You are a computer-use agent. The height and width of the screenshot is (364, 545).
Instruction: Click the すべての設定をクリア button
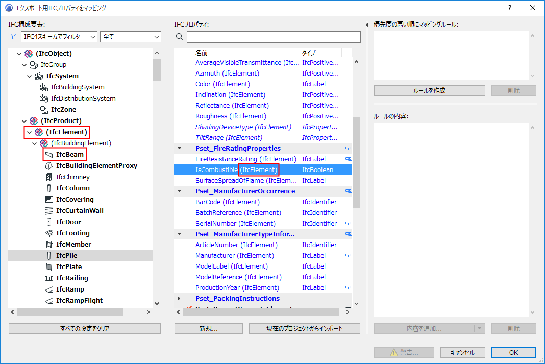[85, 329]
